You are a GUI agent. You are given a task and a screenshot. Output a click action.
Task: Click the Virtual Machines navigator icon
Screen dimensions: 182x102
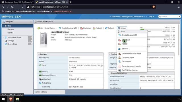click(x=6, y=37)
